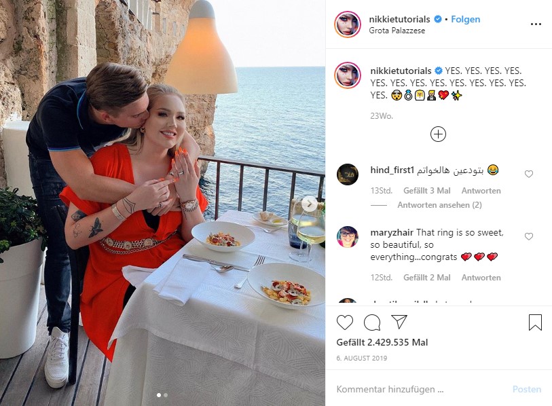Like maryzhair's comment

529,236
